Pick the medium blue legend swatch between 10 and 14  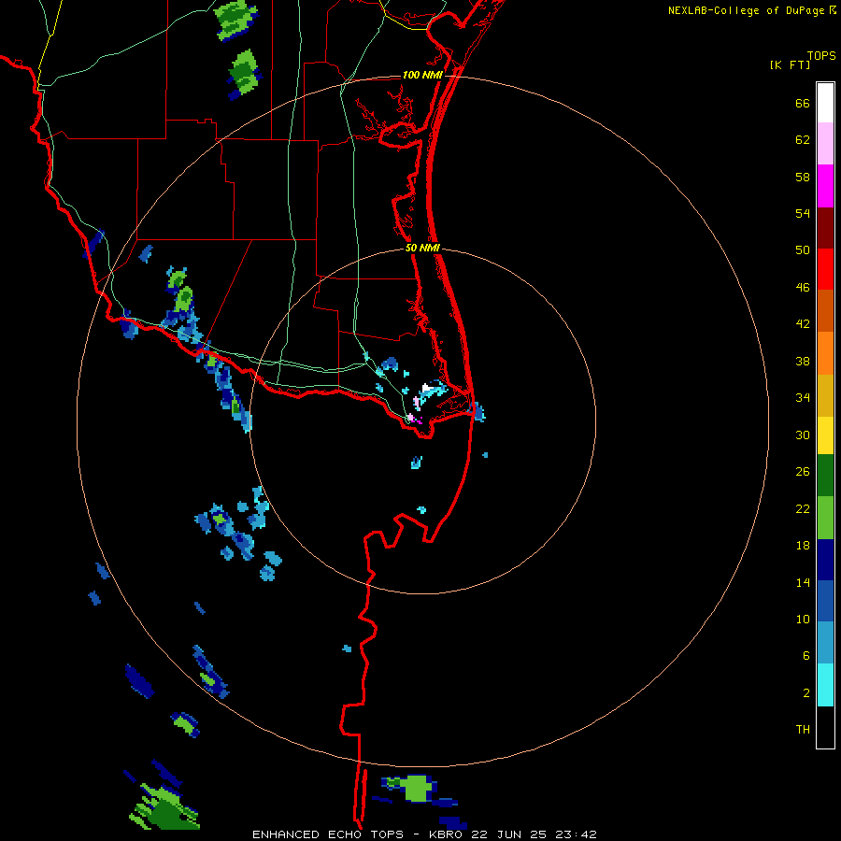click(825, 601)
